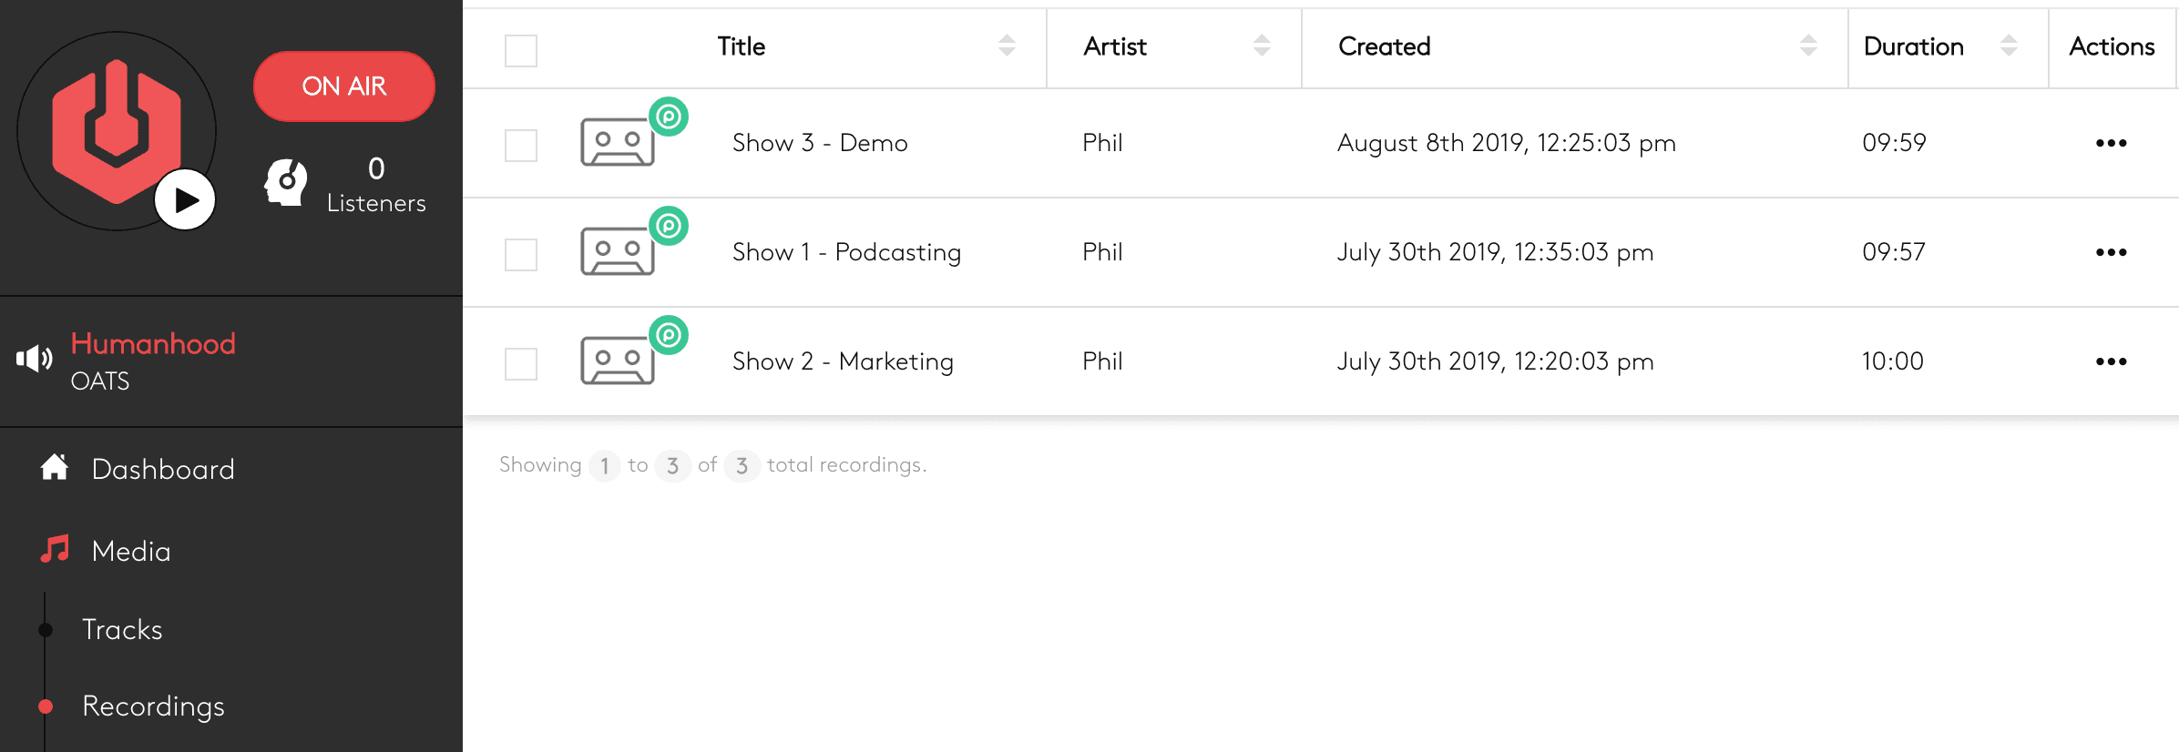2179x752 pixels.
Task: Check the Show 1 - Podcasting row box
Action: coord(521,254)
